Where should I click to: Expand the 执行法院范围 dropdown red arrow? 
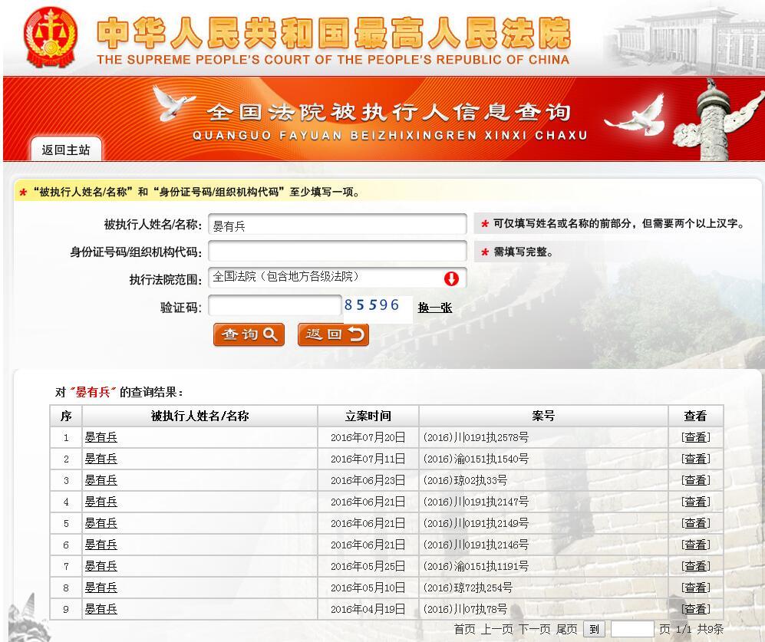pos(451,278)
